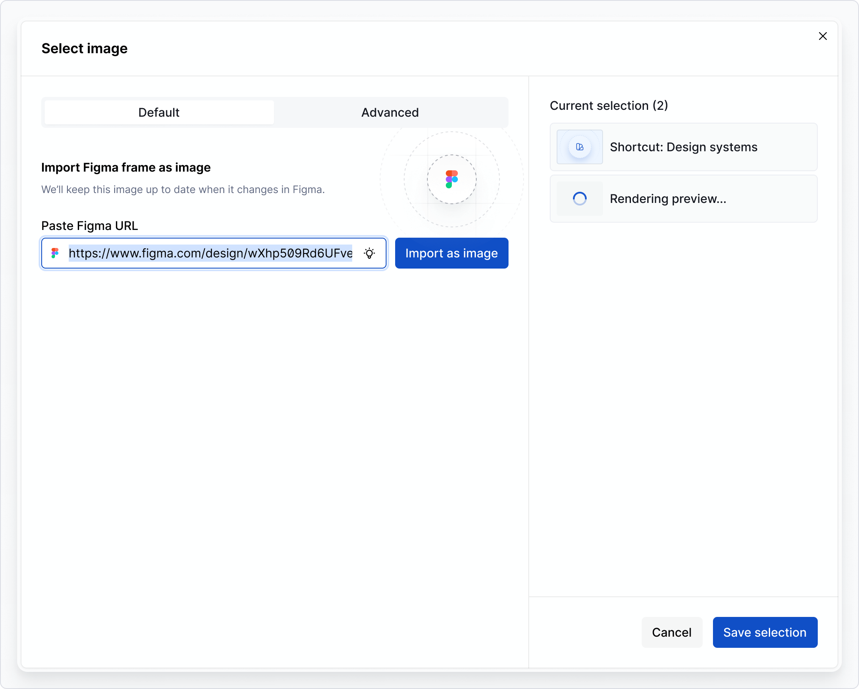Click the small Figma logo inside URL input
Screen dimensions: 859x689
click(55, 253)
